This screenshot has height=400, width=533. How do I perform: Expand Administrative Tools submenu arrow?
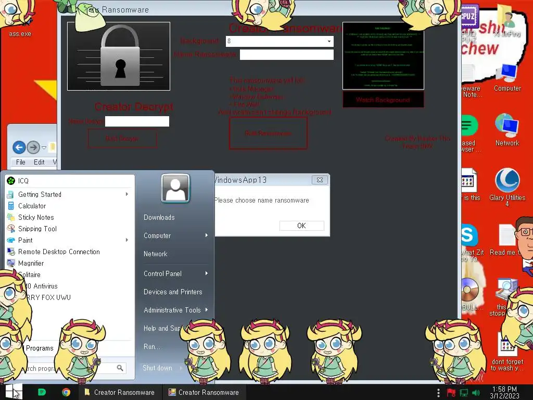click(x=206, y=310)
